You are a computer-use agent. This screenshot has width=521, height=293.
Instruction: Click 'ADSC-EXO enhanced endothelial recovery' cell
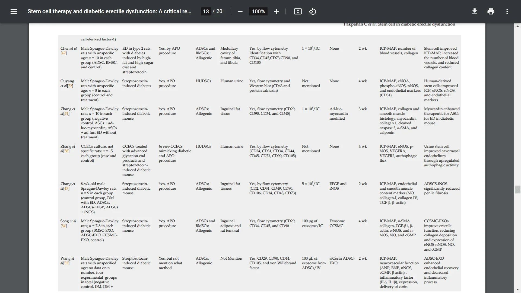[x=441, y=270]
